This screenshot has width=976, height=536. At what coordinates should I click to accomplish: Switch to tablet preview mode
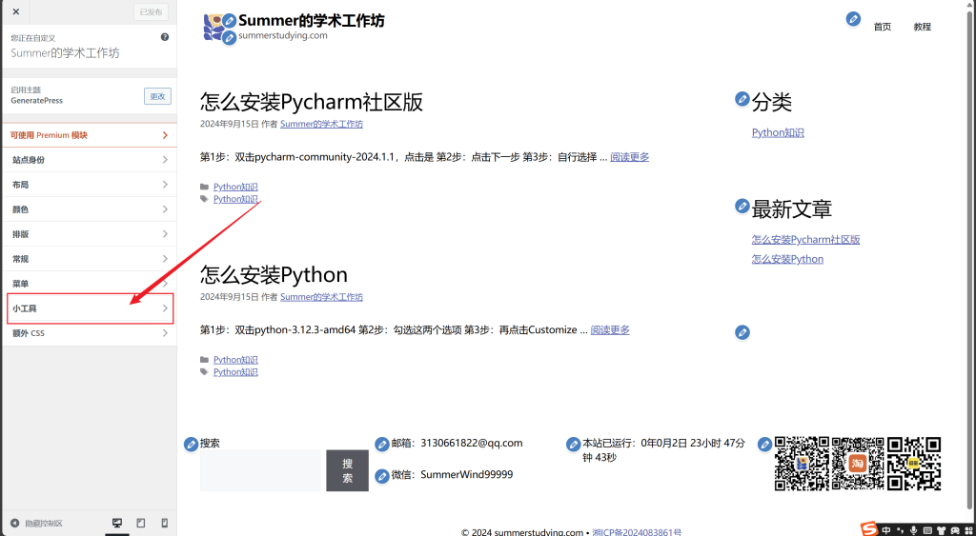tap(141, 523)
